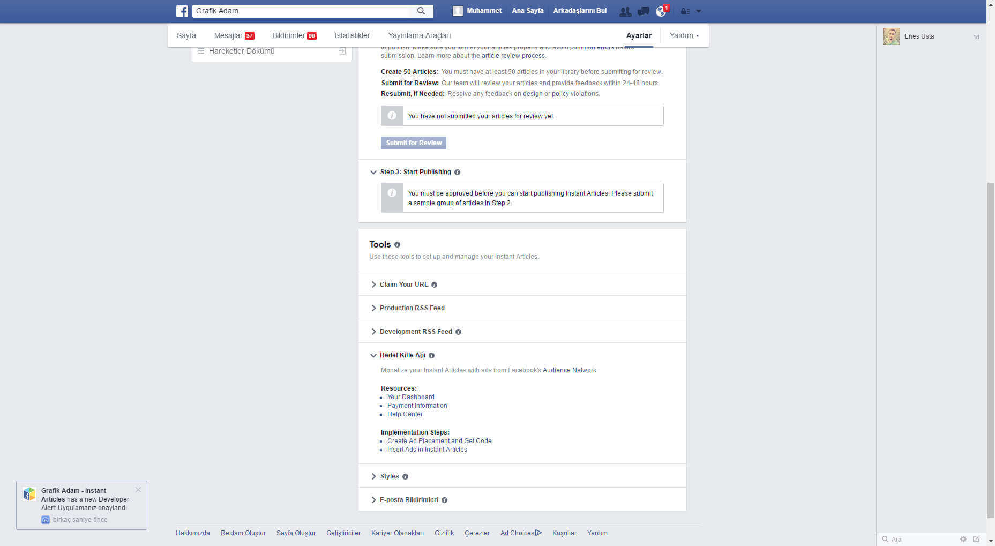The image size is (995, 546).
Task: Click the Grafik Adam search field
Action: pos(301,11)
